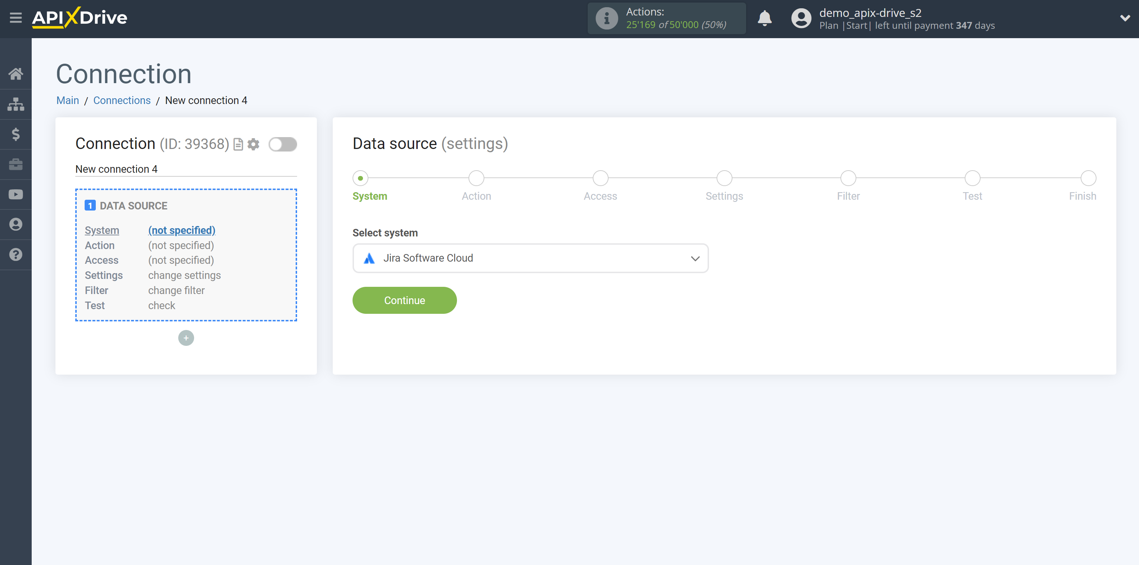Image resolution: width=1139 pixels, height=565 pixels.
Task: Navigate to Connections breadcrumb link
Action: click(121, 100)
